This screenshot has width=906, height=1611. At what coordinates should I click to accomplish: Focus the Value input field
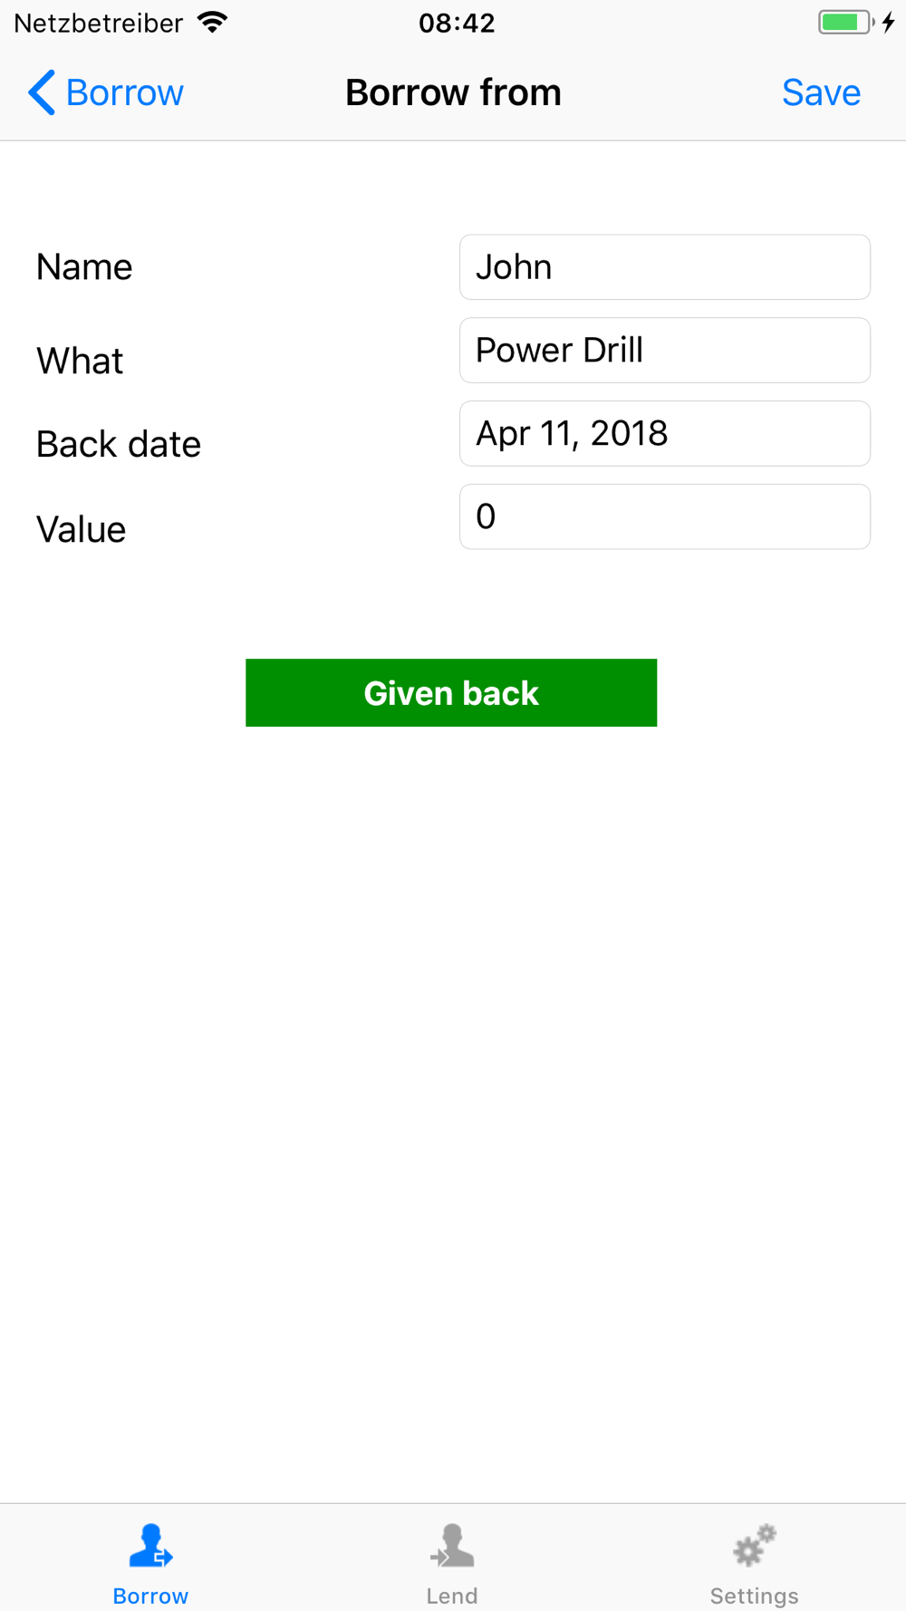tap(664, 516)
